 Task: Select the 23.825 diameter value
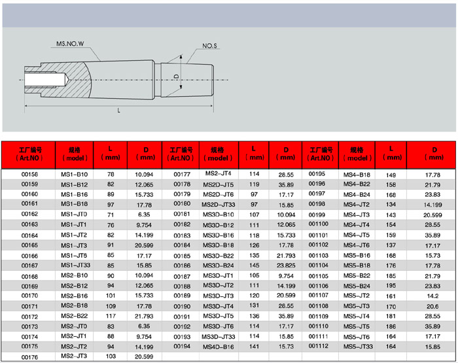[x=286, y=266]
